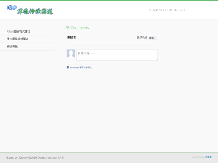Click the ESTABLISHED 2019-10-22 text

pyautogui.click(x=166, y=10)
